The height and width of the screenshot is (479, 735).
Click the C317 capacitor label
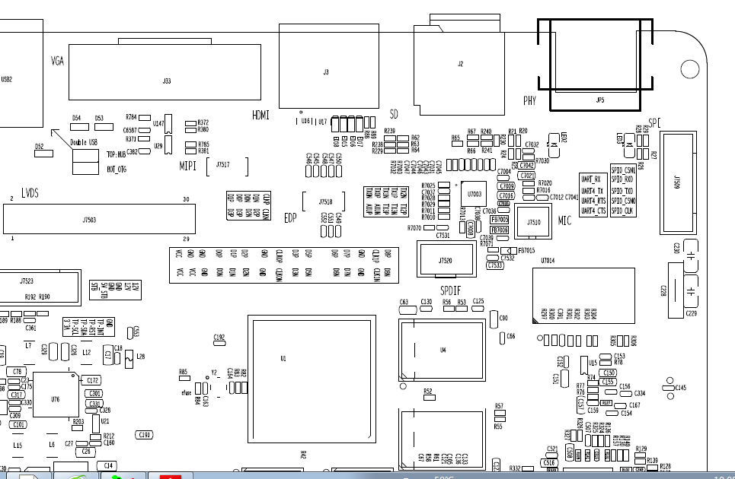tap(17, 395)
